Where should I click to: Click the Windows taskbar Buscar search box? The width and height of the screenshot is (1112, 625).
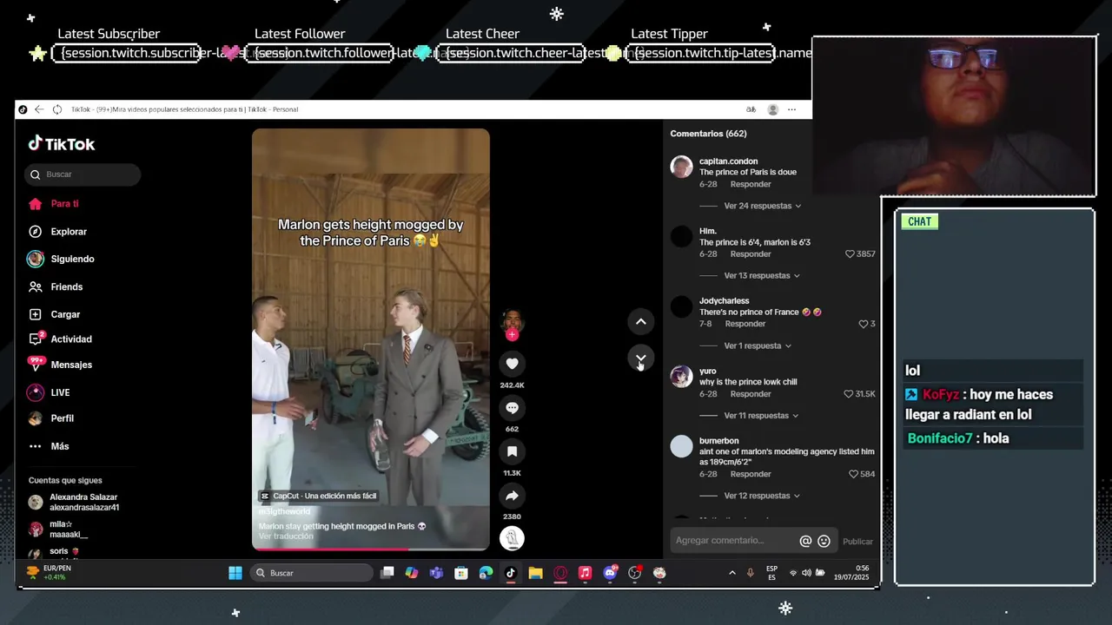tap(312, 573)
